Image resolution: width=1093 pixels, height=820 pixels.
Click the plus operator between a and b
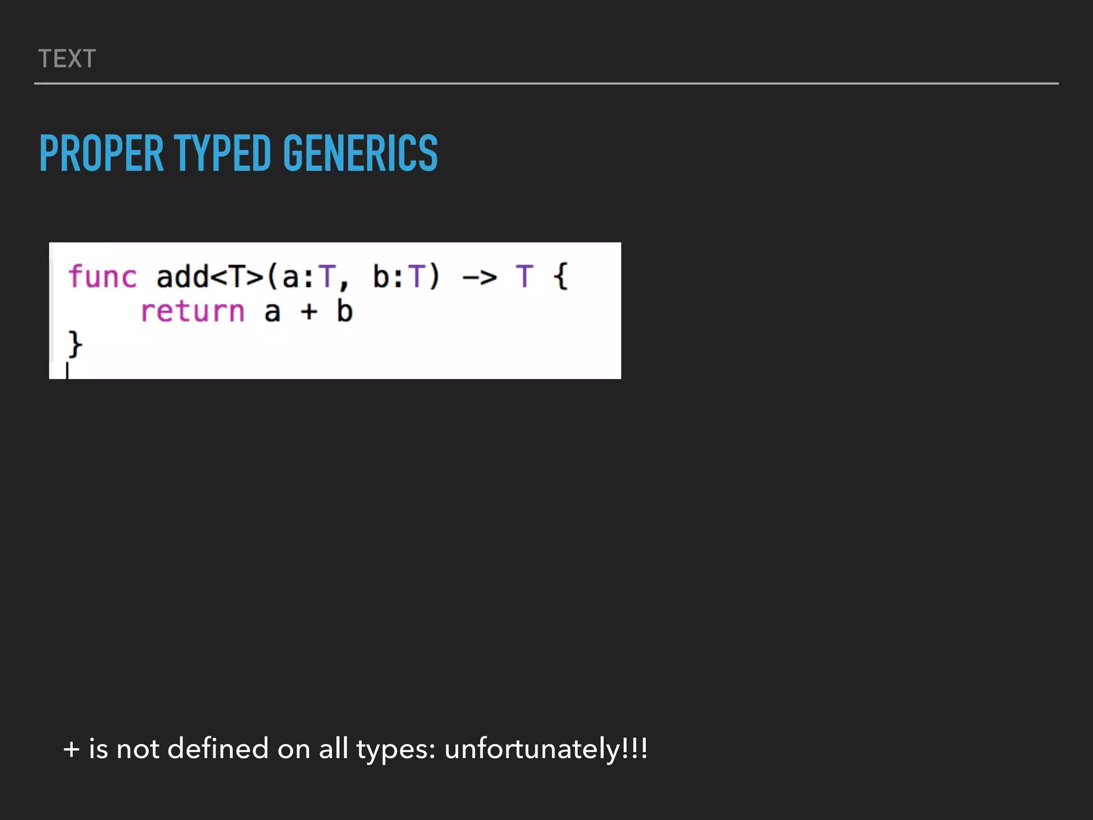pos(309,311)
